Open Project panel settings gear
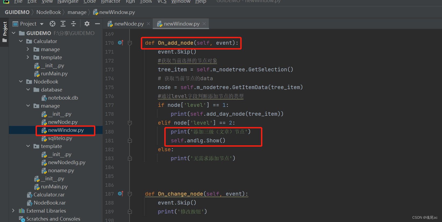 point(87,24)
